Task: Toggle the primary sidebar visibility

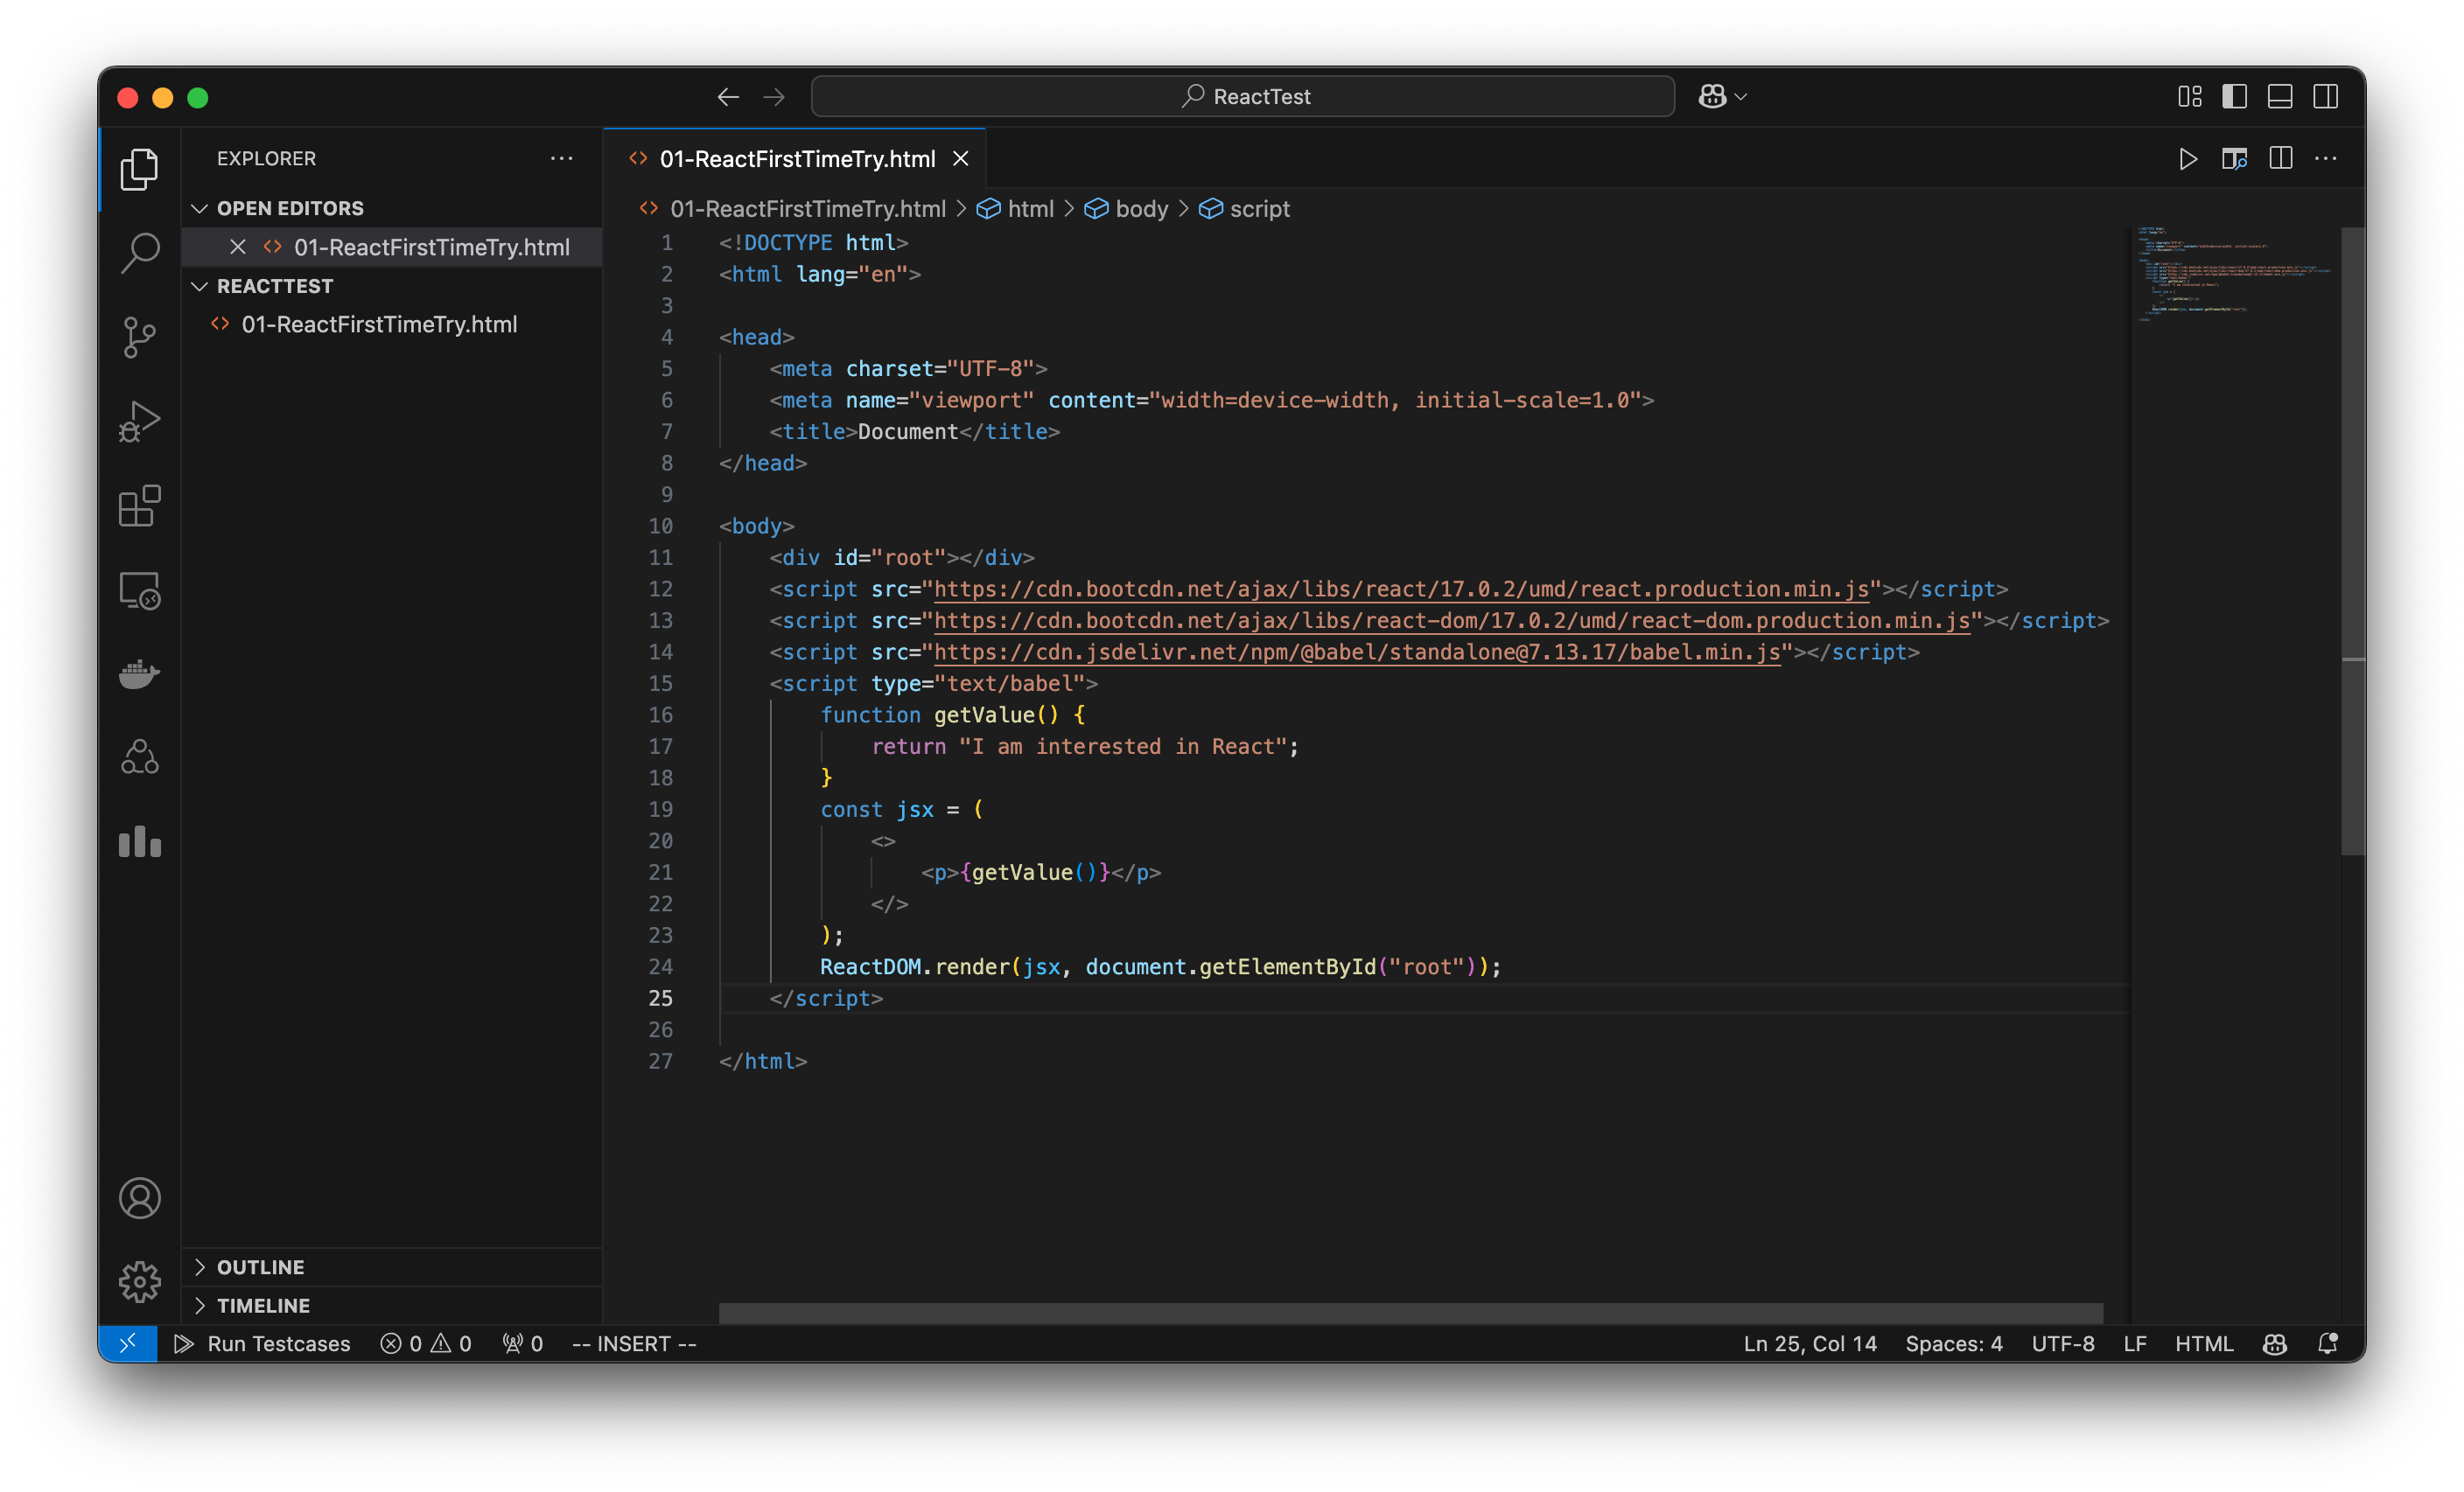Action: [2235, 96]
